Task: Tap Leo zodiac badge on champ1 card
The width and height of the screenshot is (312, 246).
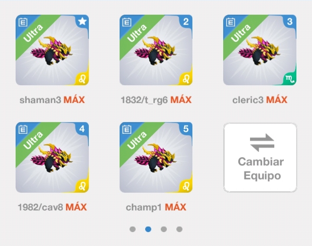Action: tap(185, 186)
